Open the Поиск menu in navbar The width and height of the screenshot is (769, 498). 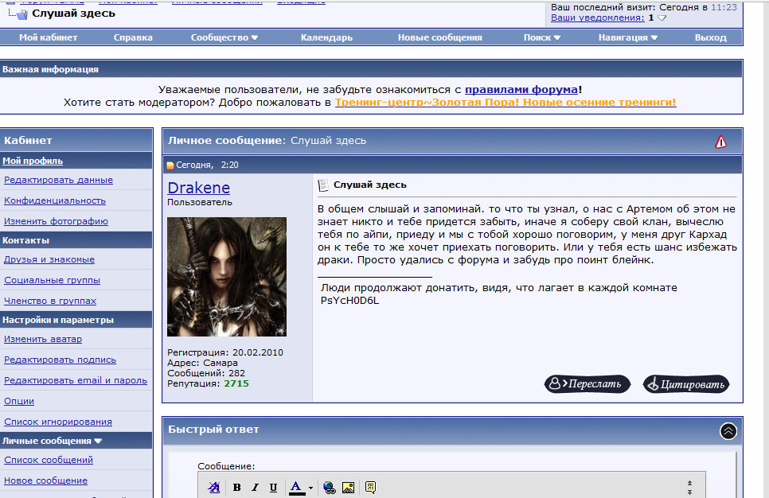542,37
